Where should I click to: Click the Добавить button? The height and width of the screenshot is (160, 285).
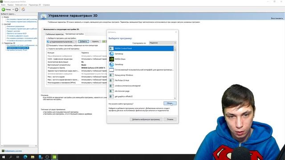(84, 41)
